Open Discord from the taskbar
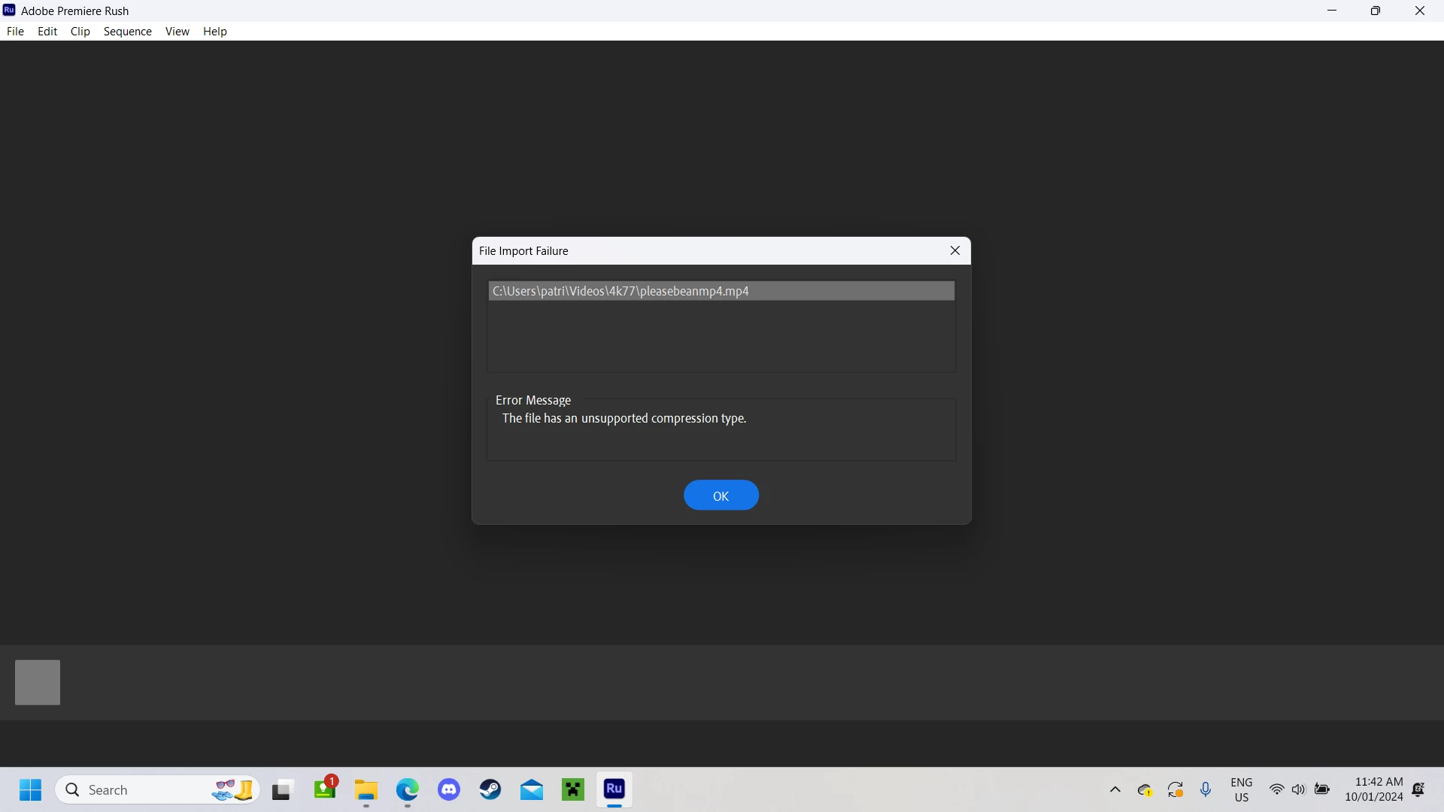The height and width of the screenshot is (812, 1444). [x=449, y=789]
